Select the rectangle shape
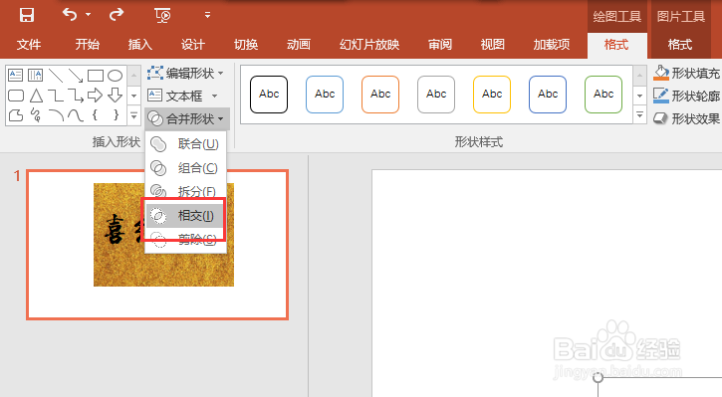Image resolution: width=722 pixels, height=397 pixels. 96,75
